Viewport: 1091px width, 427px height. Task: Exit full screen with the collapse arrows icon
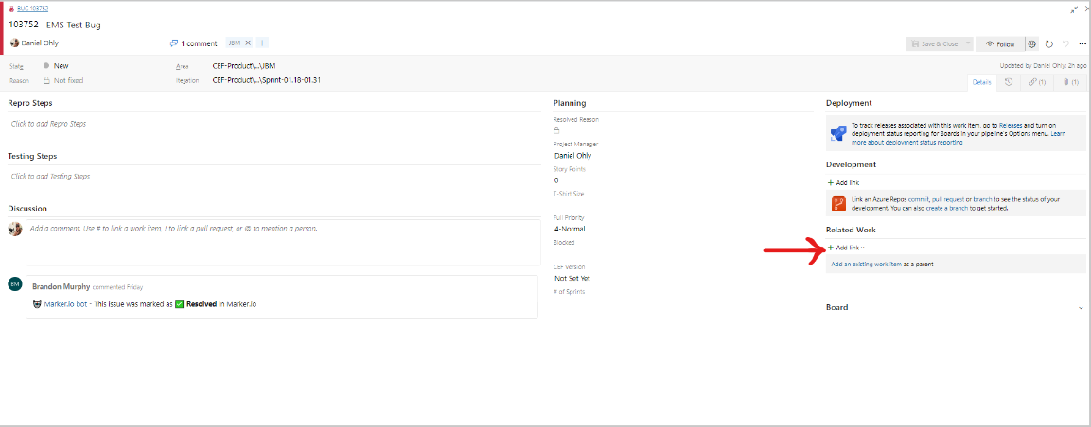[1074, 9]
